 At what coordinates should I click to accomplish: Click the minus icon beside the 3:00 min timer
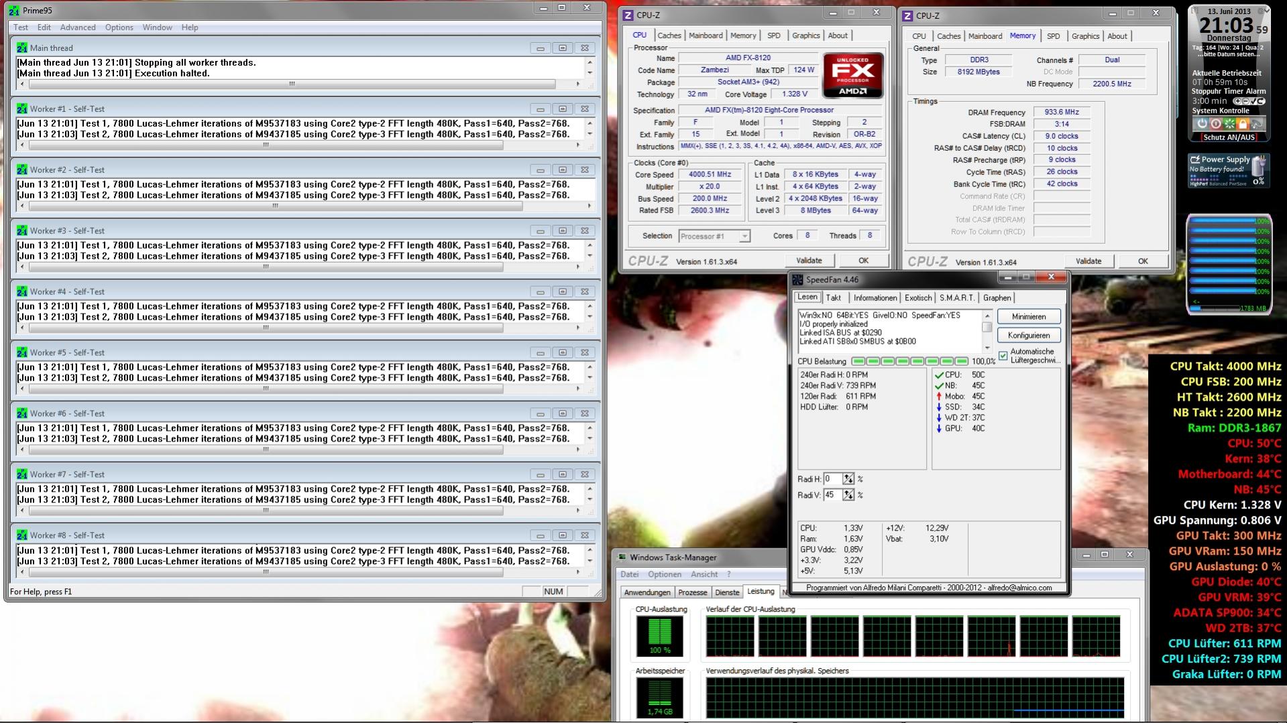(1245, 101)
